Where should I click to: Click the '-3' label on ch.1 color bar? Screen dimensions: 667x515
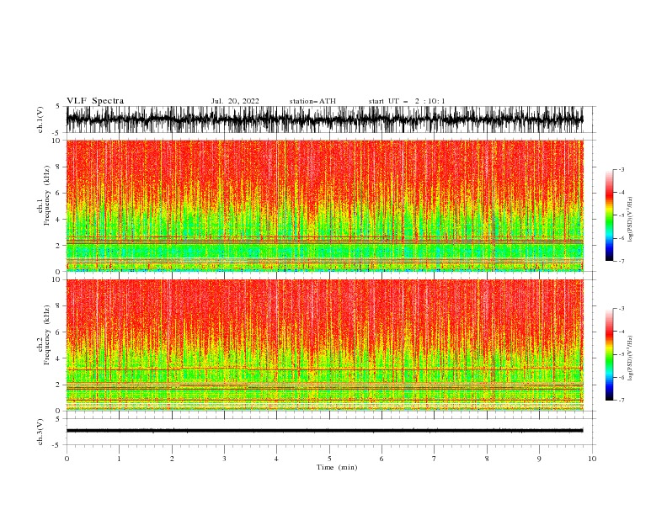(622, 169)
